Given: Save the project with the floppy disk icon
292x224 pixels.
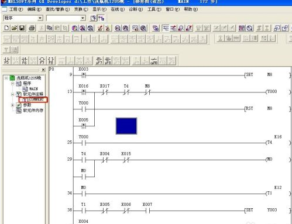Looking at the screenshot, I should pyautogui.click(x=22, y=28).
